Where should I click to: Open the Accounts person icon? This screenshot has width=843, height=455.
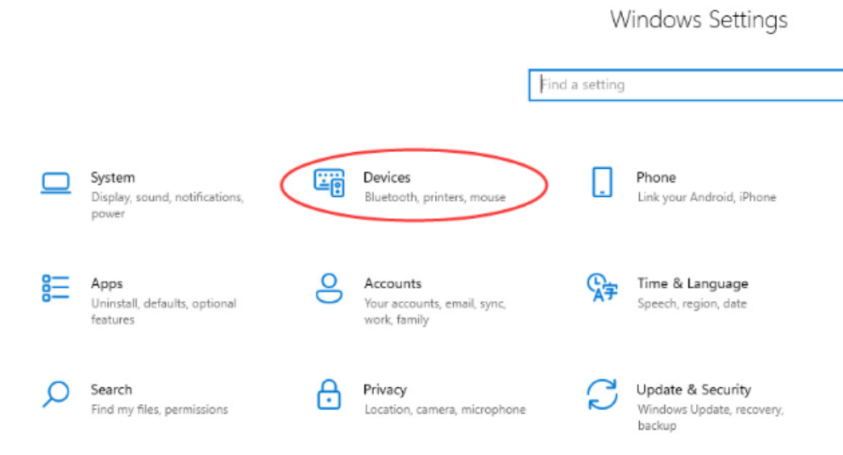pos(329,289)
